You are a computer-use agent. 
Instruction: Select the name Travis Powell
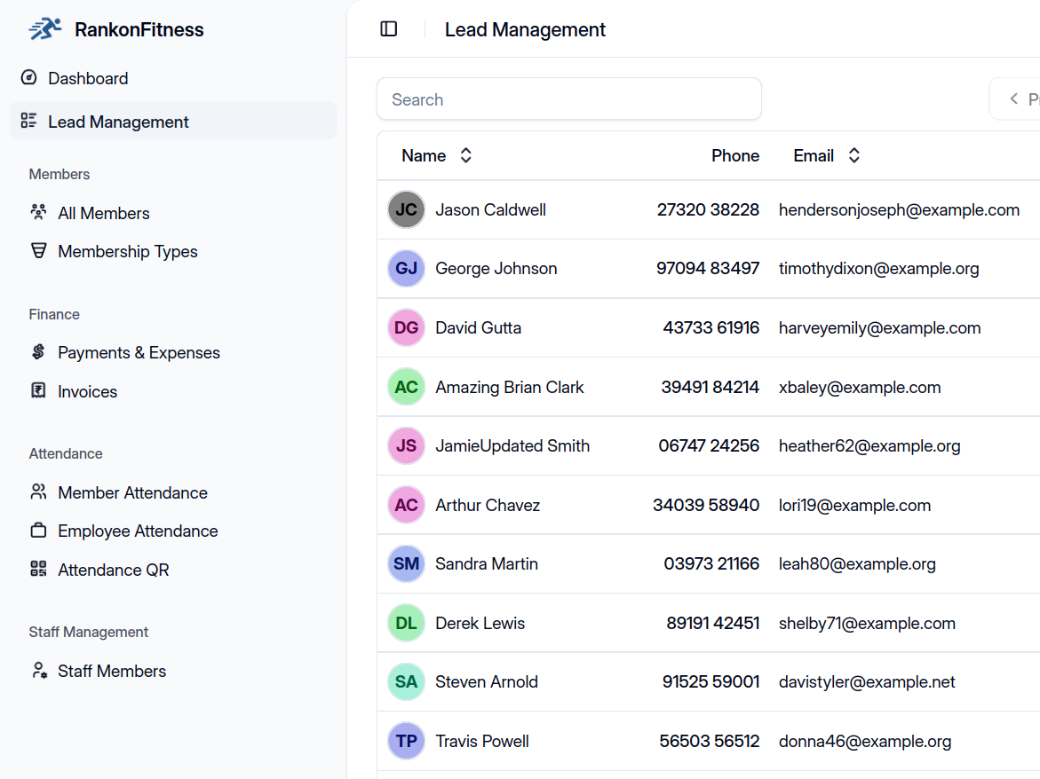coord(482,741)
